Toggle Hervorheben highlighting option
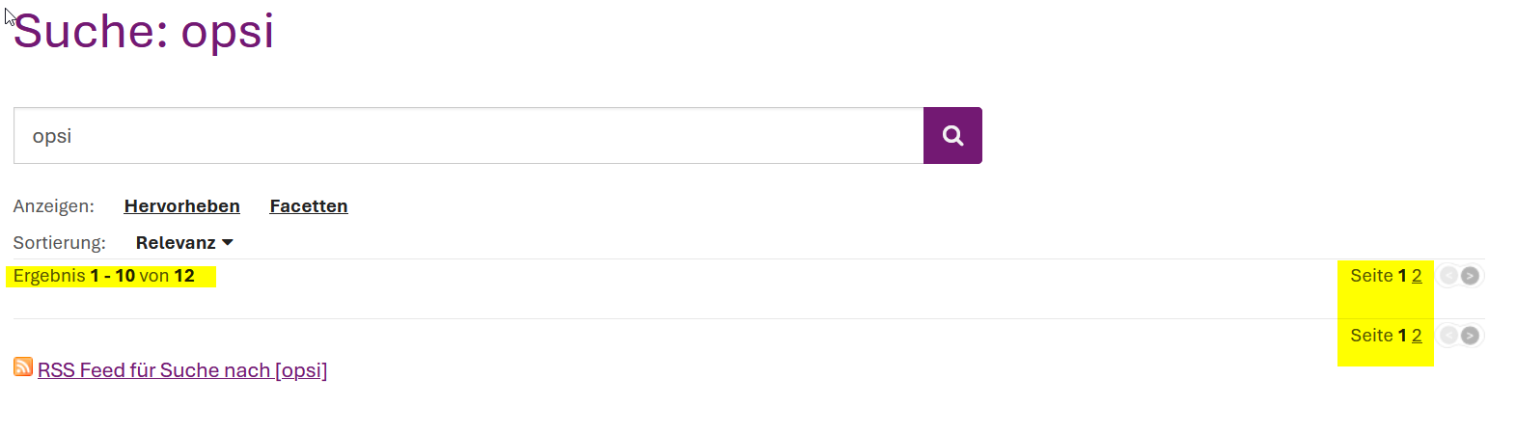This screenshot has width=1516, height=434. (181, 206)
